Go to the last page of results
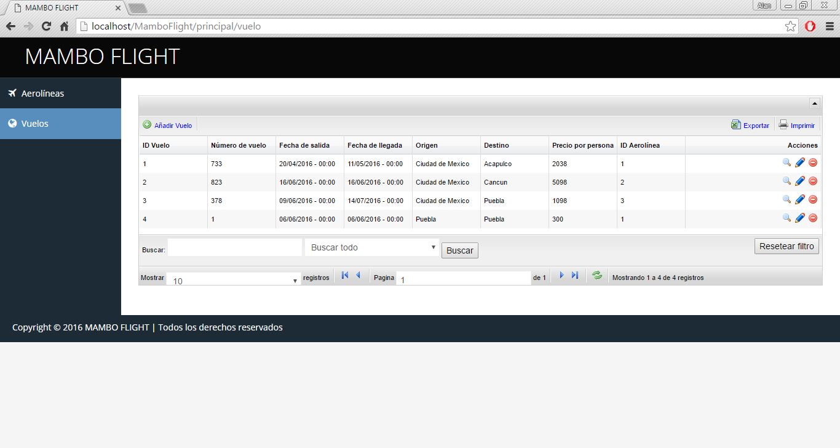Image resolution: width=840 pixels, height=448 pixels. (575, 275)
